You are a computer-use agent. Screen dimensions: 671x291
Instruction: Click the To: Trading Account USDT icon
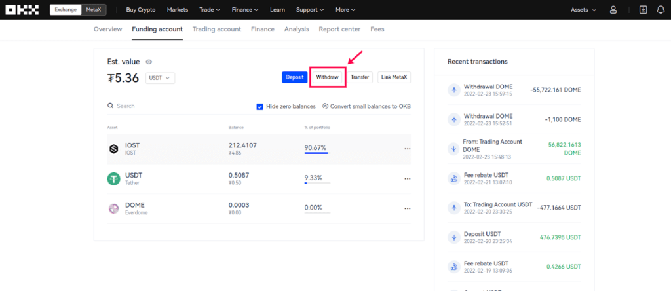coord(453,208)
